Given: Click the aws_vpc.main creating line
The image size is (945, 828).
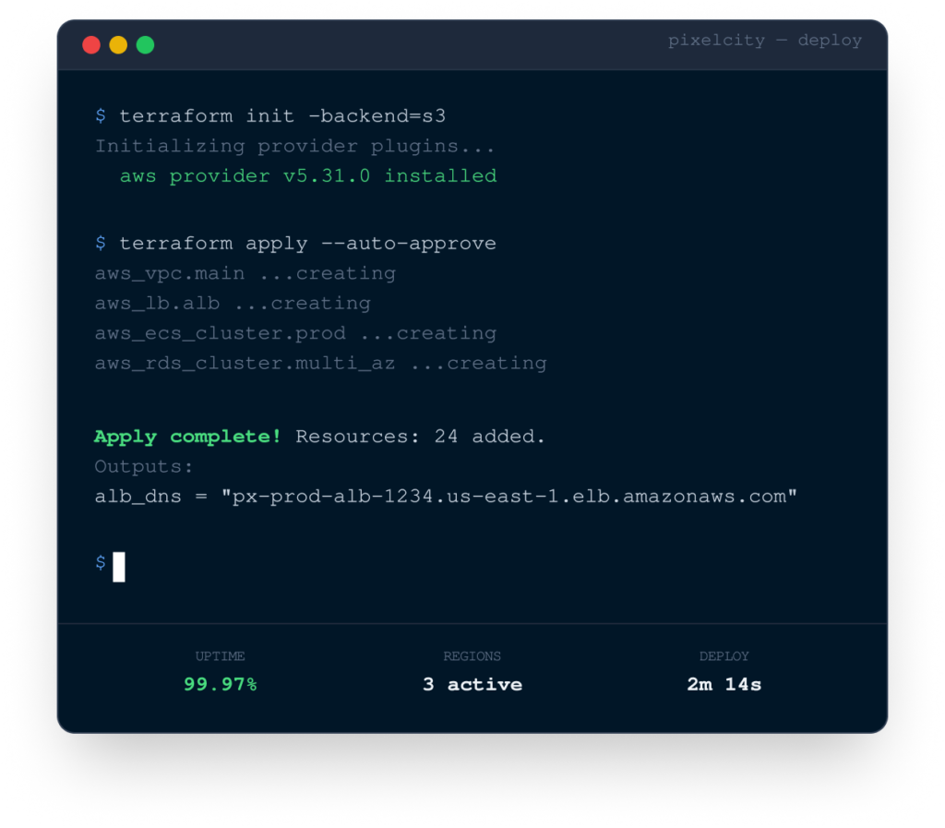Looking at the screenshot, I should click(x=245, y=273).
